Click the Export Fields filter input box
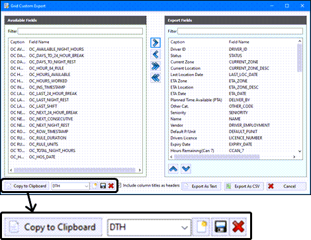 pyautogui.click(x=240, y=31)
